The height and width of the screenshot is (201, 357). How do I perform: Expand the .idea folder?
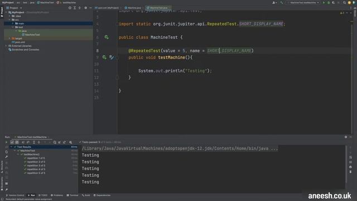coord(9,16)
